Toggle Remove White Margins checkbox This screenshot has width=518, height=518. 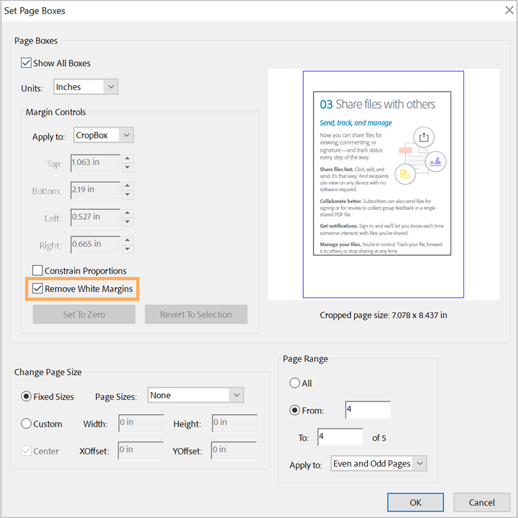pyautogui.click(x=37, y=289)
